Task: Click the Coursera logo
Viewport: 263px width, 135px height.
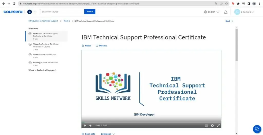Action: 13,12
